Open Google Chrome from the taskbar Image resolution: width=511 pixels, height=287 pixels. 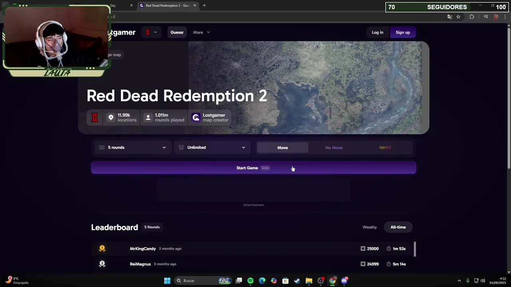point(333,281)
